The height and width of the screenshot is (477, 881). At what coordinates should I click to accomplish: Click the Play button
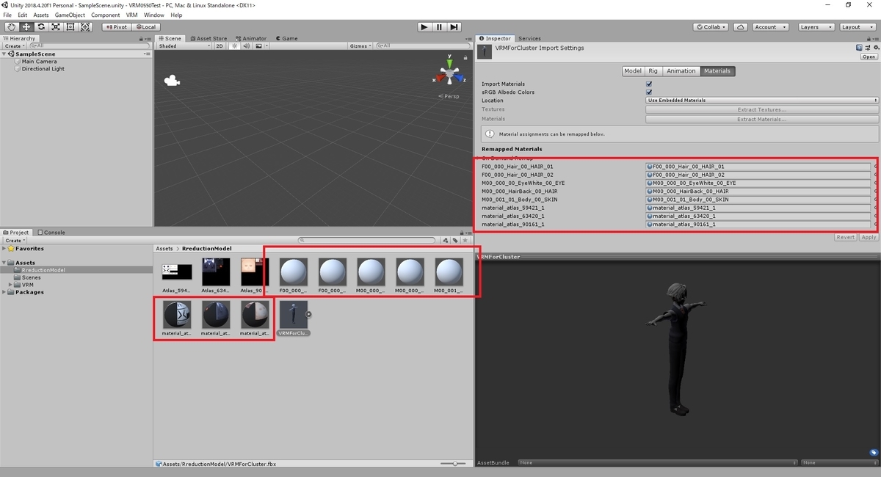pyautogui.click(x=424, y=27)
